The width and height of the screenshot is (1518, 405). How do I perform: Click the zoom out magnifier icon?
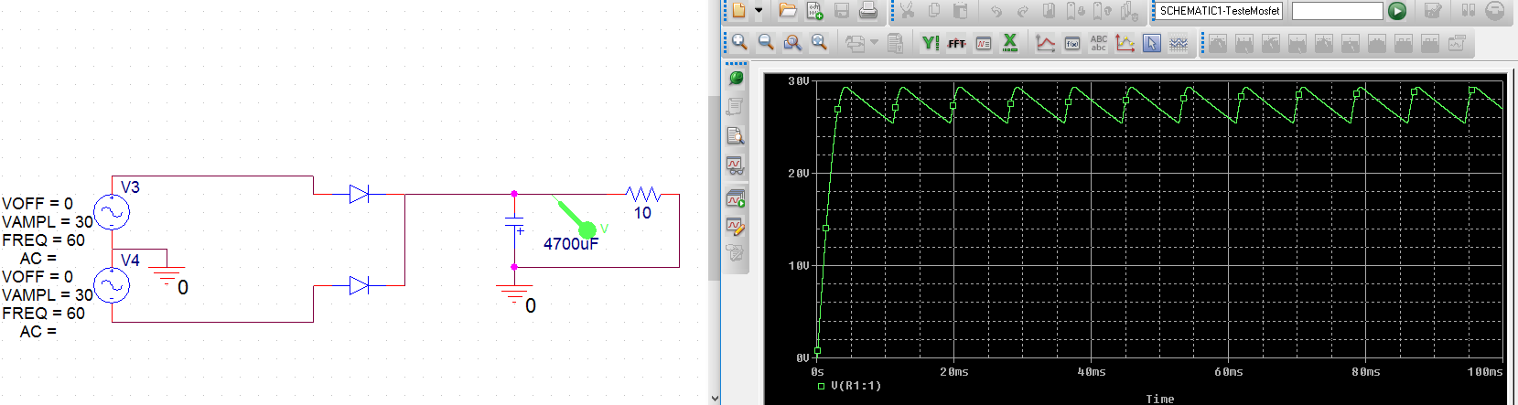(x=766, y=42)
